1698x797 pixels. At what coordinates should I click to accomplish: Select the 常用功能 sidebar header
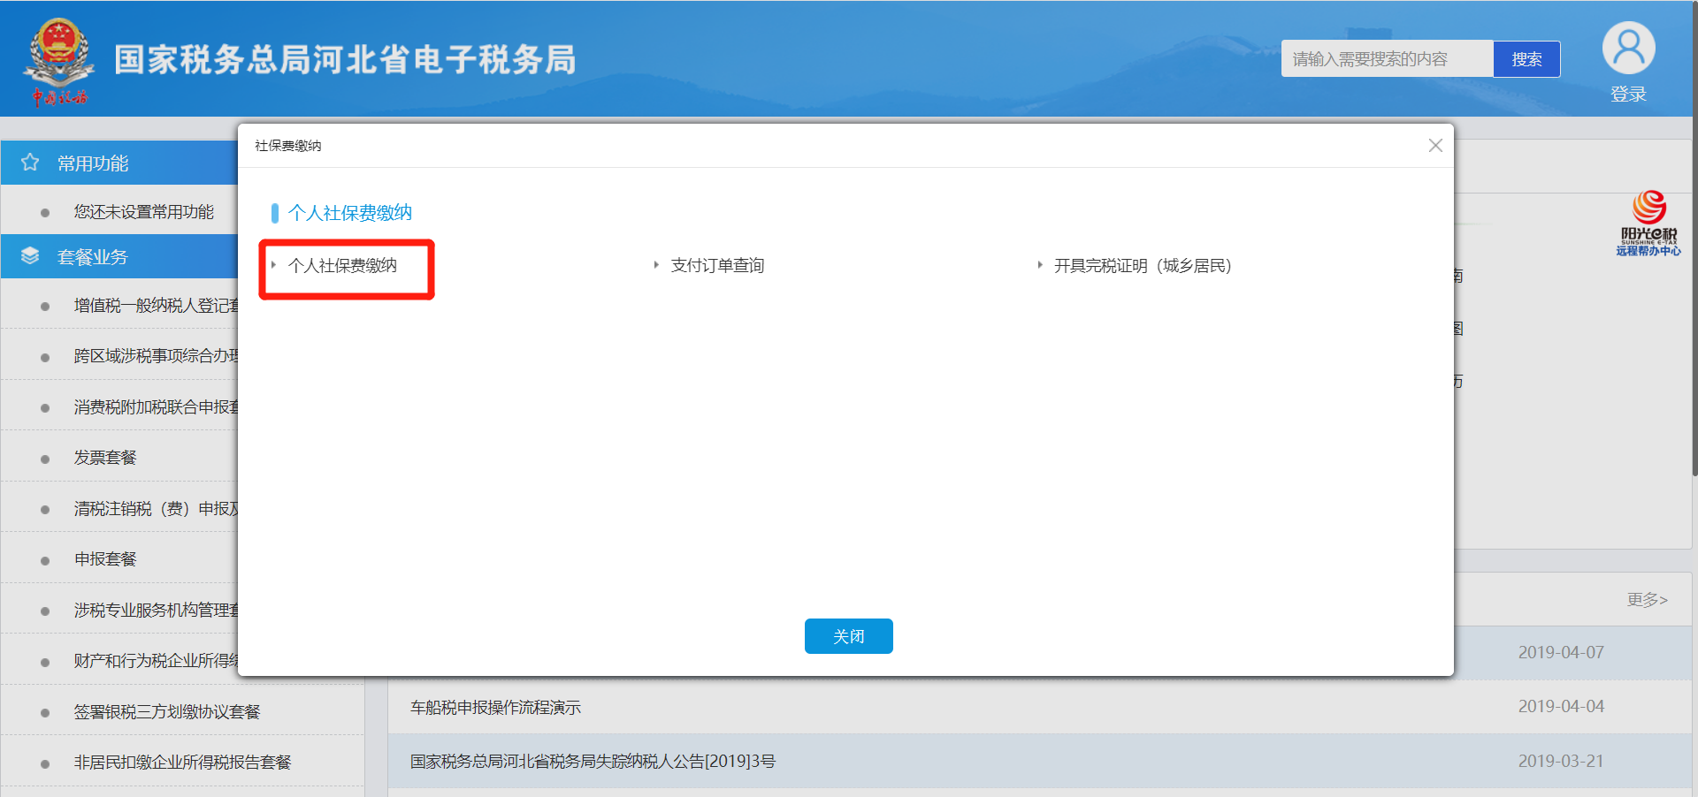[93, 163]
